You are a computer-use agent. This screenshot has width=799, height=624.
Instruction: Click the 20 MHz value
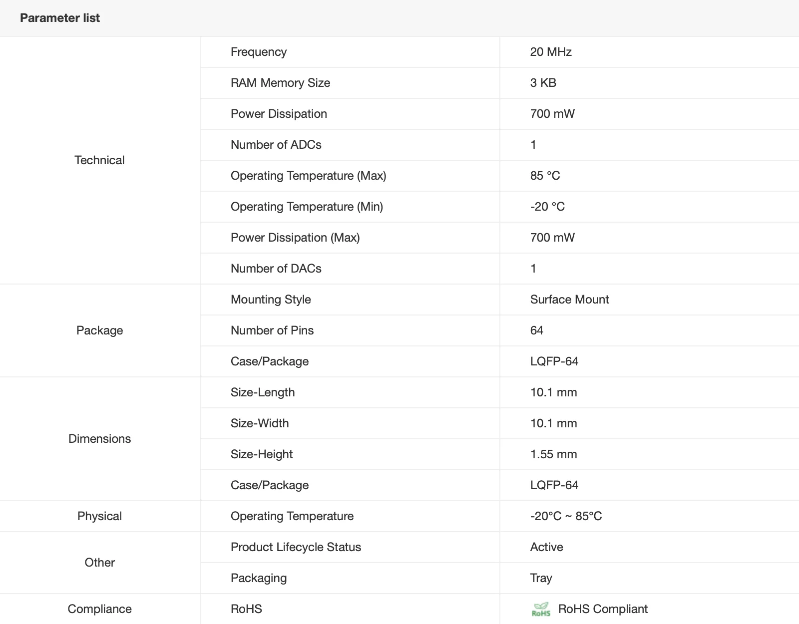pyautogui.click(x=551, y=52)
